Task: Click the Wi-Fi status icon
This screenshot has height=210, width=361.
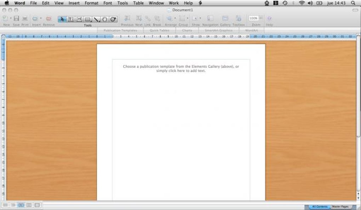Action: [302, 3]
